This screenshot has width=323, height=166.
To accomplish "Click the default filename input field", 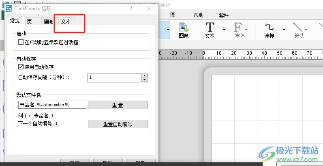I will point(52,105).
